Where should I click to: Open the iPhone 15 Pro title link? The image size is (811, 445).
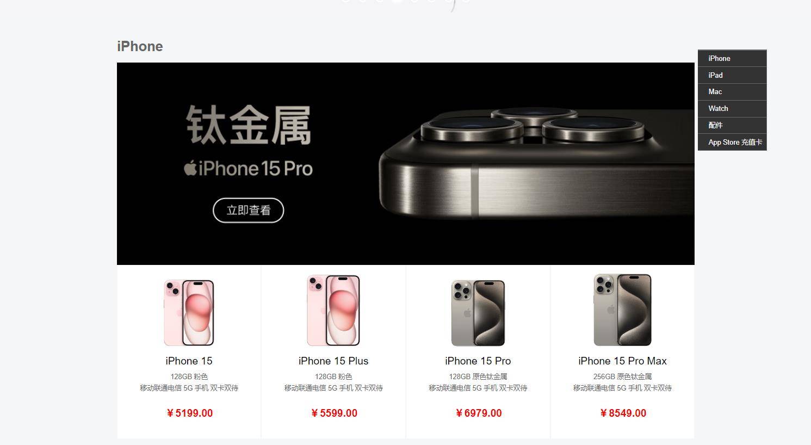(478, 361)
